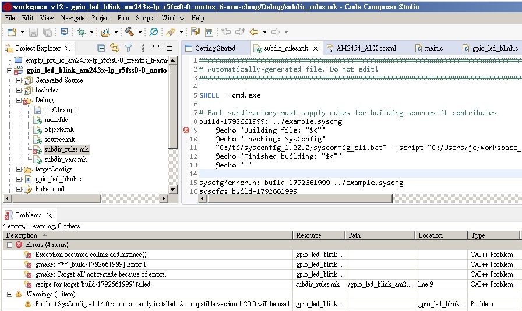Sort Problems by Path column header

pyautogui.click(x=380, y=235)
